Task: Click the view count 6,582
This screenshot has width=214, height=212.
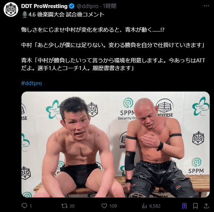Action: tap(155, 206)
